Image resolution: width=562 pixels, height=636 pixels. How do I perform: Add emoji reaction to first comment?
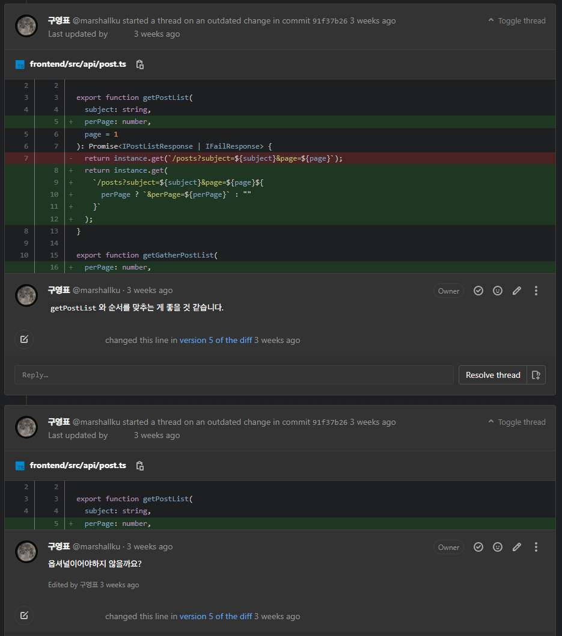pyautogui.click(x=498, y=291)
